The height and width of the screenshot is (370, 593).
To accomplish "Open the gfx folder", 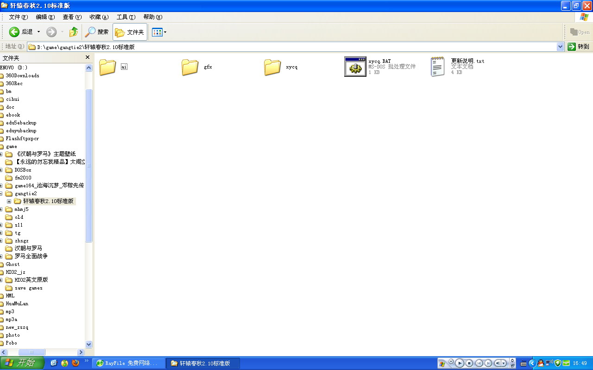I will pyautogui.click(x=190, y=67).
